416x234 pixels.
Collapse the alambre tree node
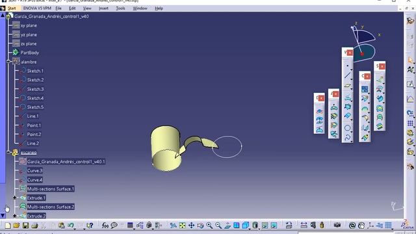(x=8, y=62)
